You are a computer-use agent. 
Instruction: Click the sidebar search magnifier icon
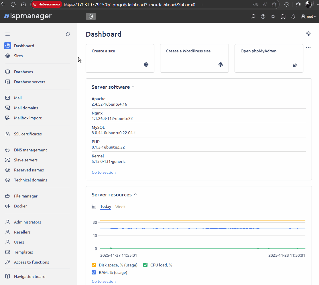pos(68,34)
